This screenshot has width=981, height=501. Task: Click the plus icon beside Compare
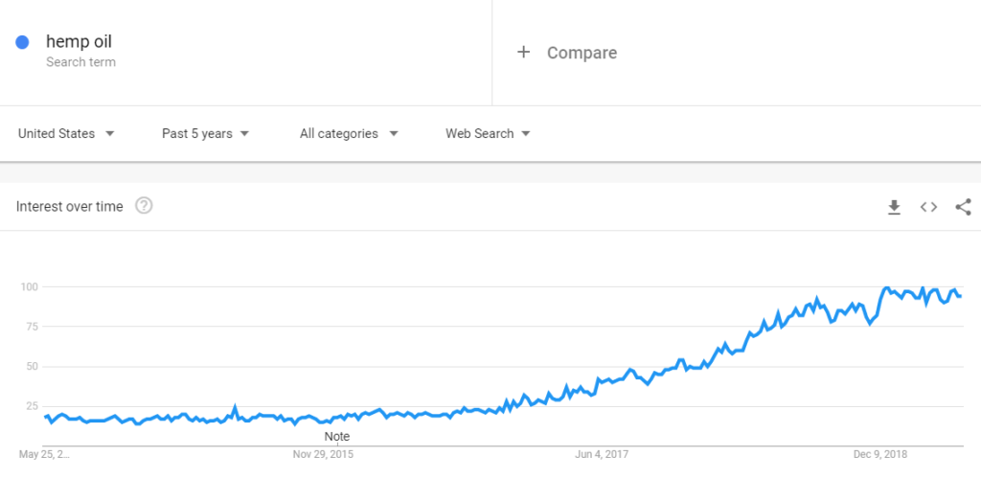click(523, 53)
